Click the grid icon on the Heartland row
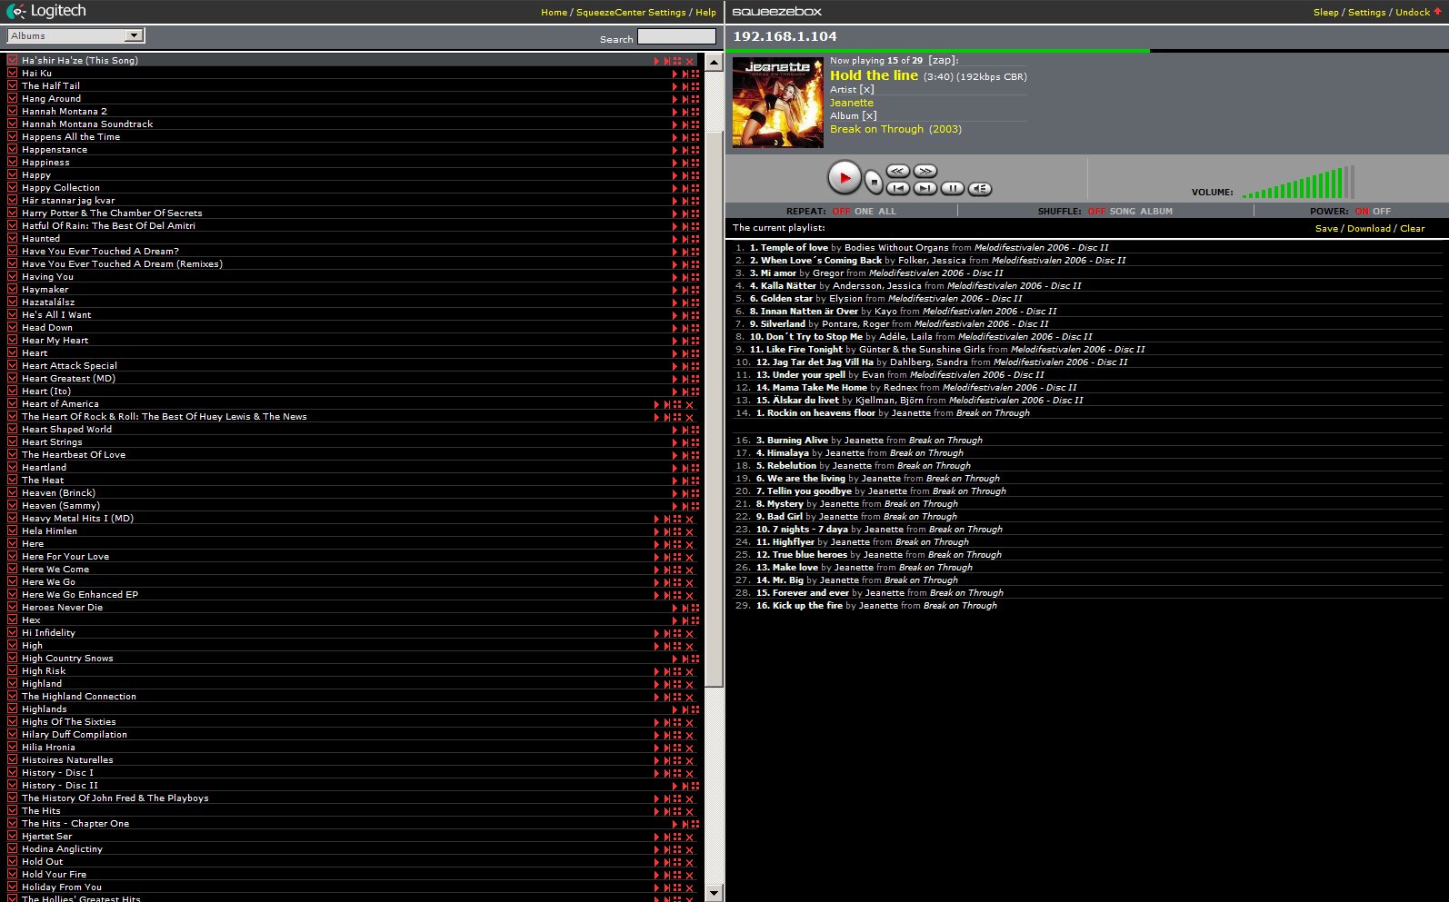Viewport: 1449px width, 902px height. point(695,468)
